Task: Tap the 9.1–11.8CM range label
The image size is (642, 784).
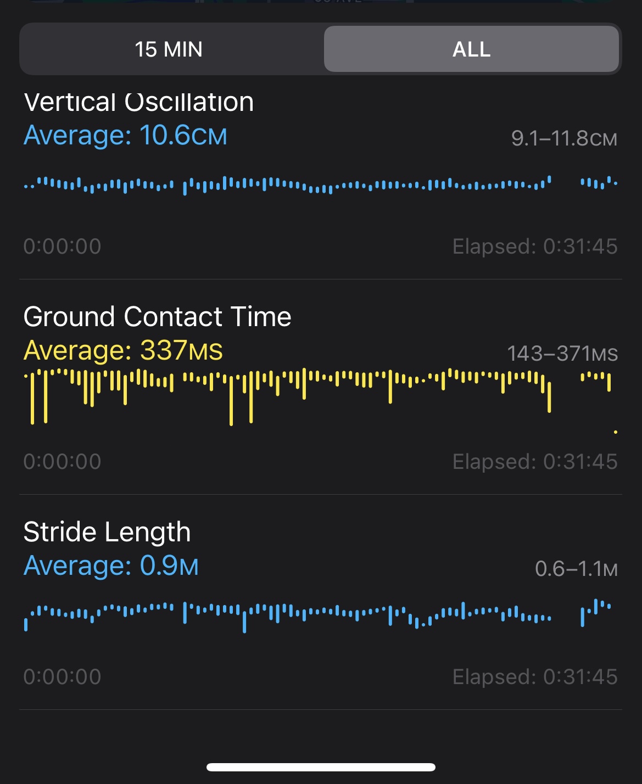Action: tap(564, 138)
